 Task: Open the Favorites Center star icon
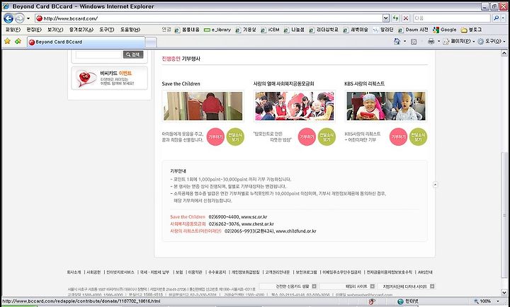tap(8, 41)
